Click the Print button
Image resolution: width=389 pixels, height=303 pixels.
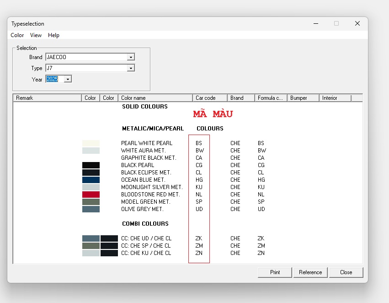[275, 272]
